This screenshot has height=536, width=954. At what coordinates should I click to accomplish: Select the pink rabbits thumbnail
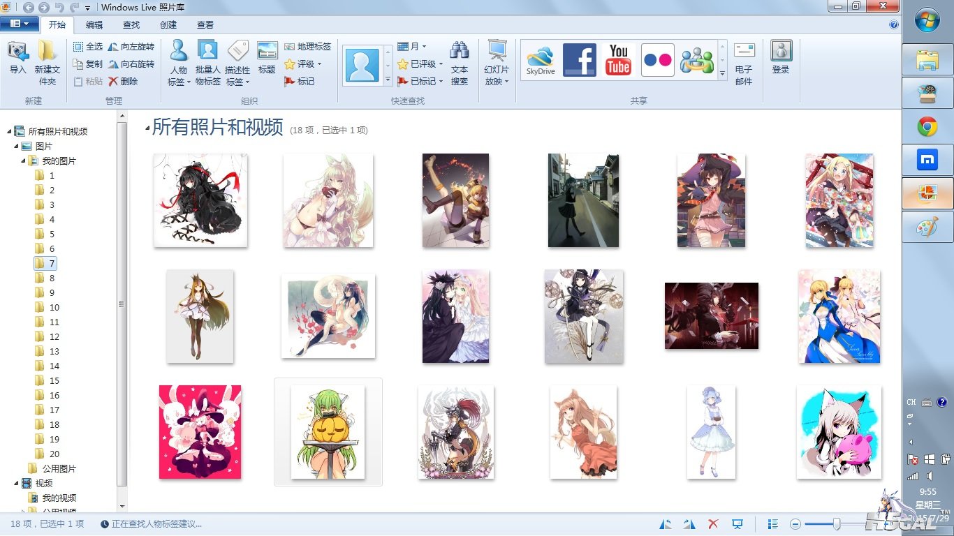pos(200,431)
